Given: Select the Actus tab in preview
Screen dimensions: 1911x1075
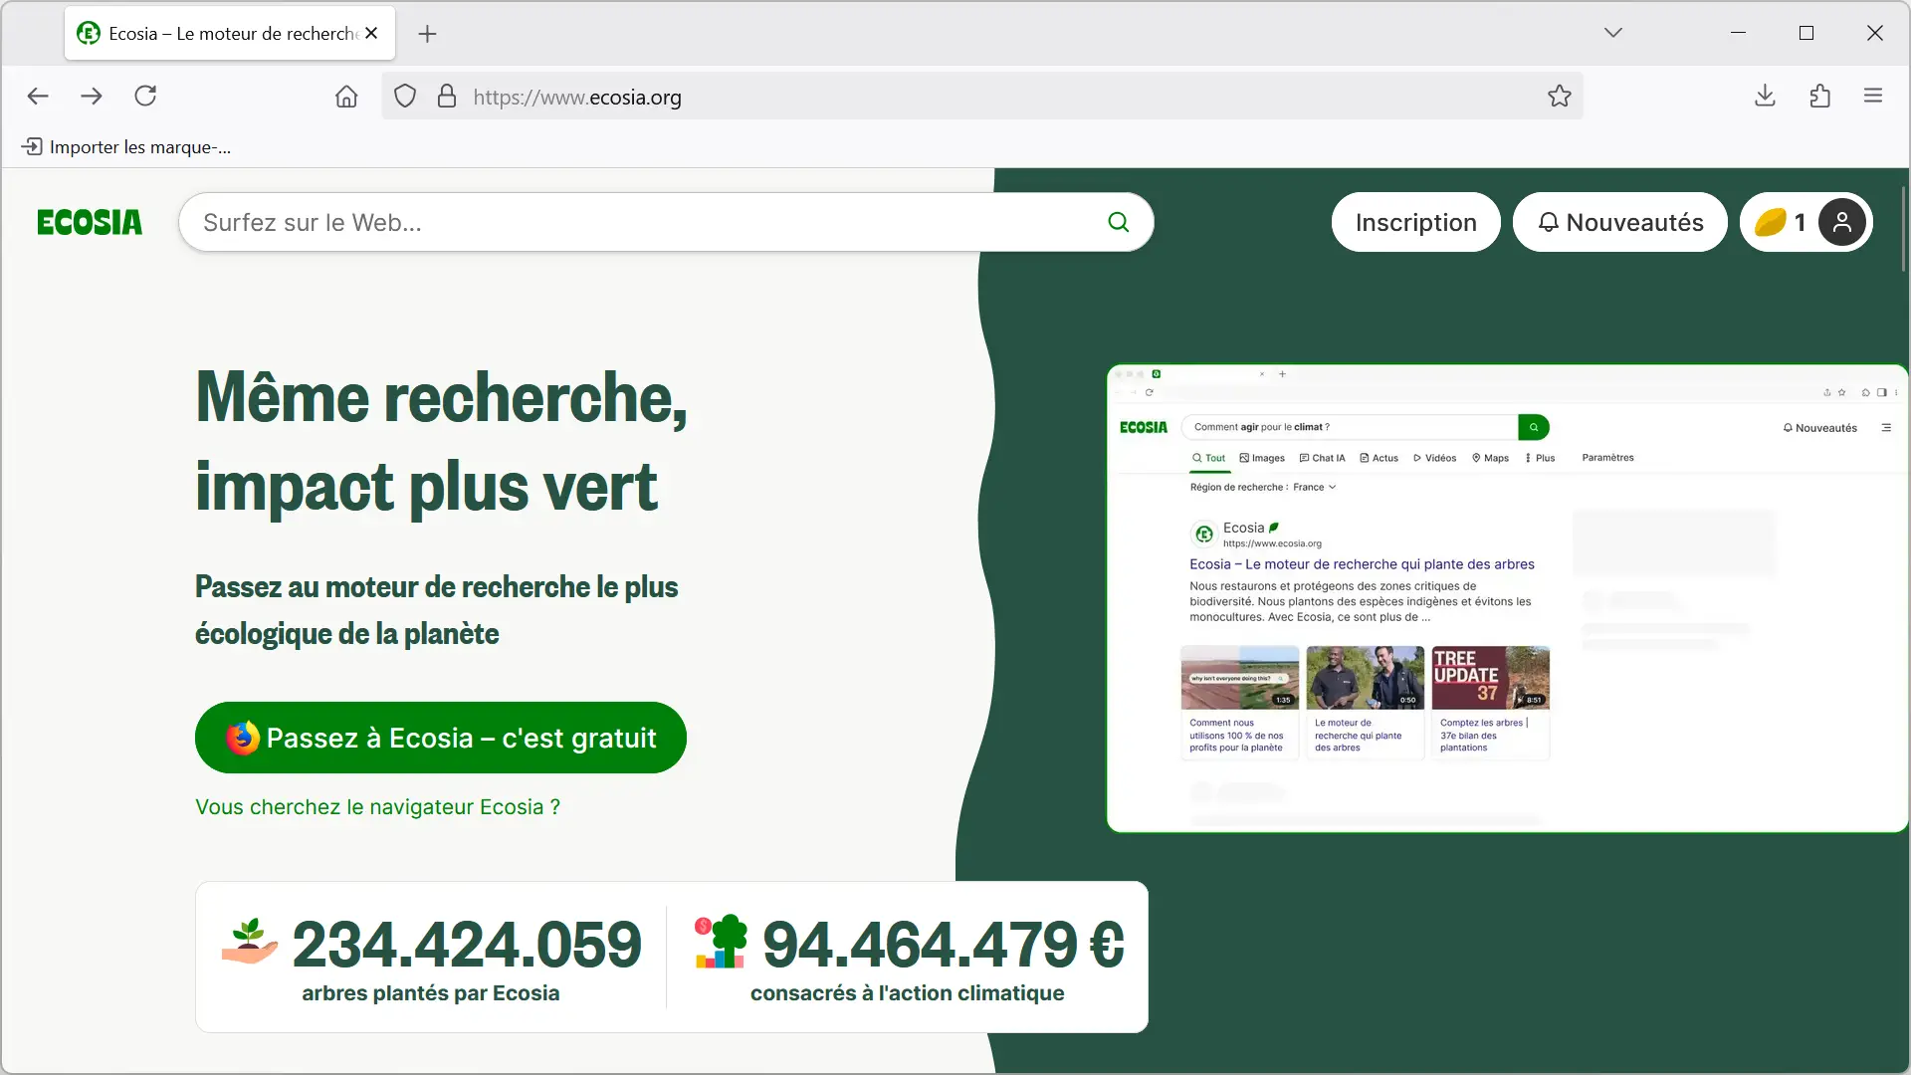Looking at the screenshot, I should [x=1379, y=458].
